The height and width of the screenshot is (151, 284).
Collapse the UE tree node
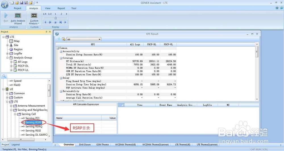point(3,89)
